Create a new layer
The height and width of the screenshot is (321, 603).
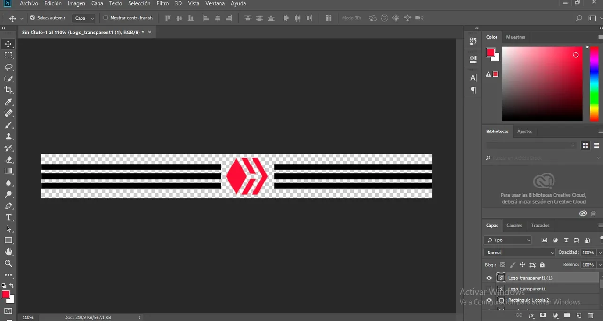click(579, 315)
